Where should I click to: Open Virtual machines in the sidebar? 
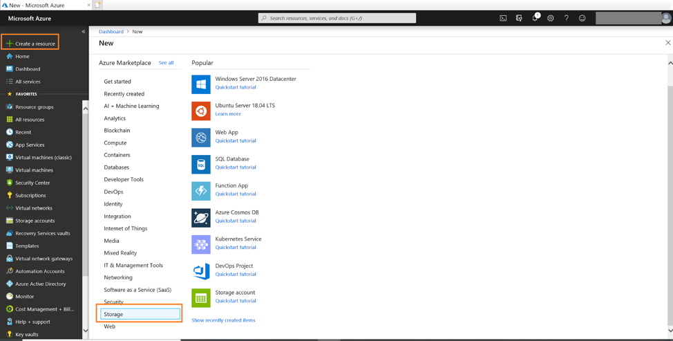pyautogui.click(x=34, y=170)
